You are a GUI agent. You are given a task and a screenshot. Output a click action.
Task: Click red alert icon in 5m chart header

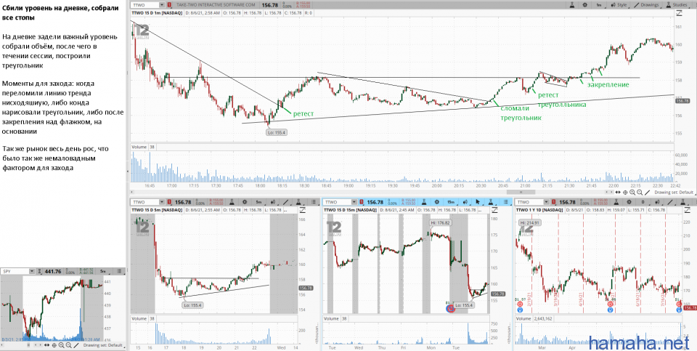coord(169,203)
